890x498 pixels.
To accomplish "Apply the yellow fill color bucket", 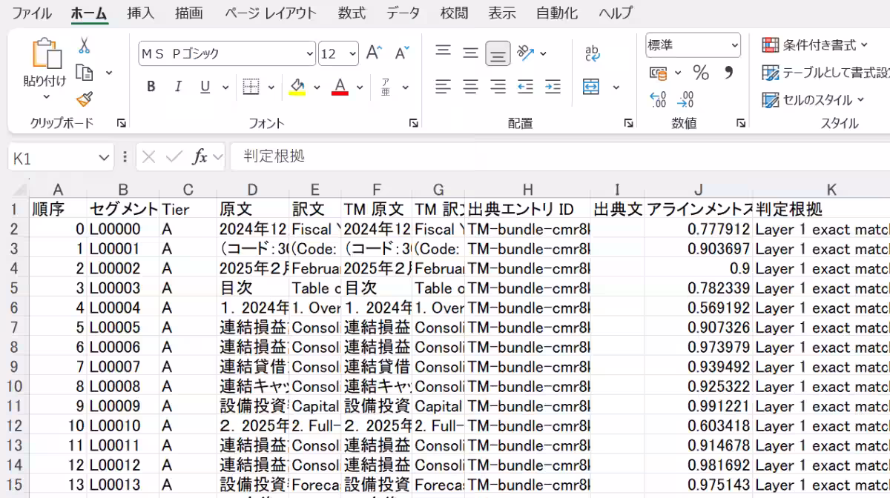I will coord(297,87).
